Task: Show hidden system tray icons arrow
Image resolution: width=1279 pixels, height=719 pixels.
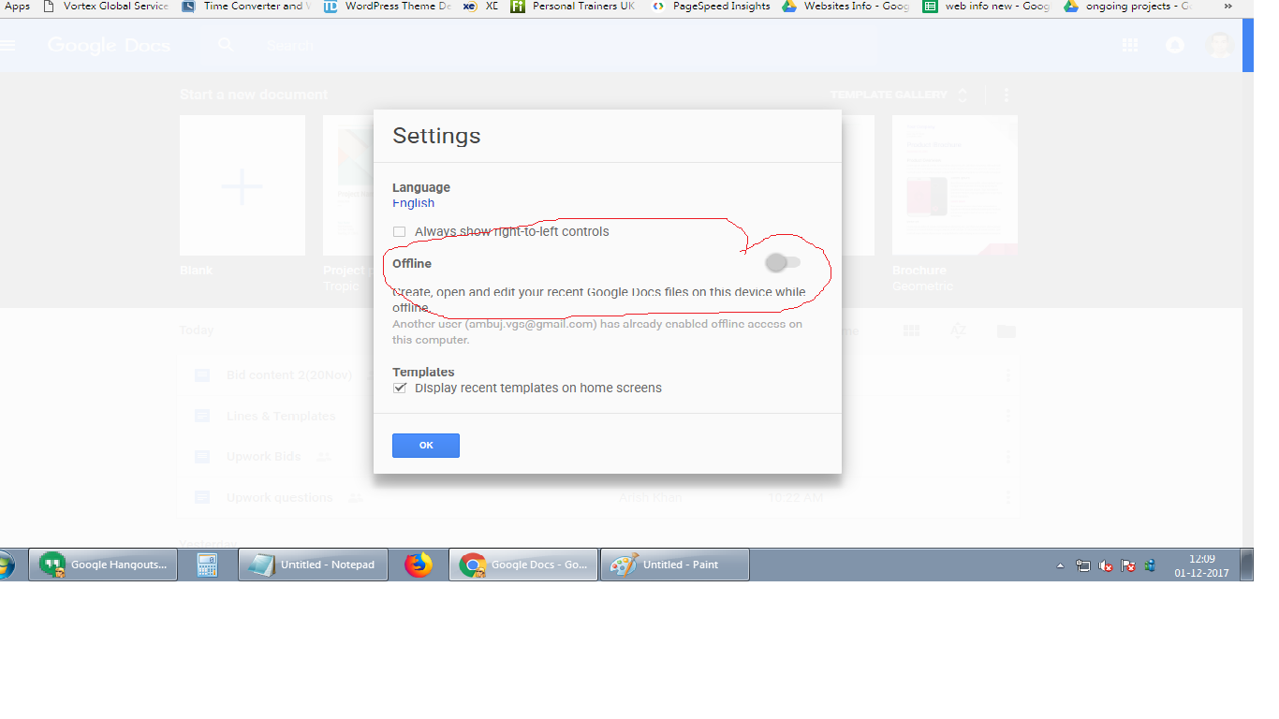Action: pyautogui.click(x=1060, y=565)
